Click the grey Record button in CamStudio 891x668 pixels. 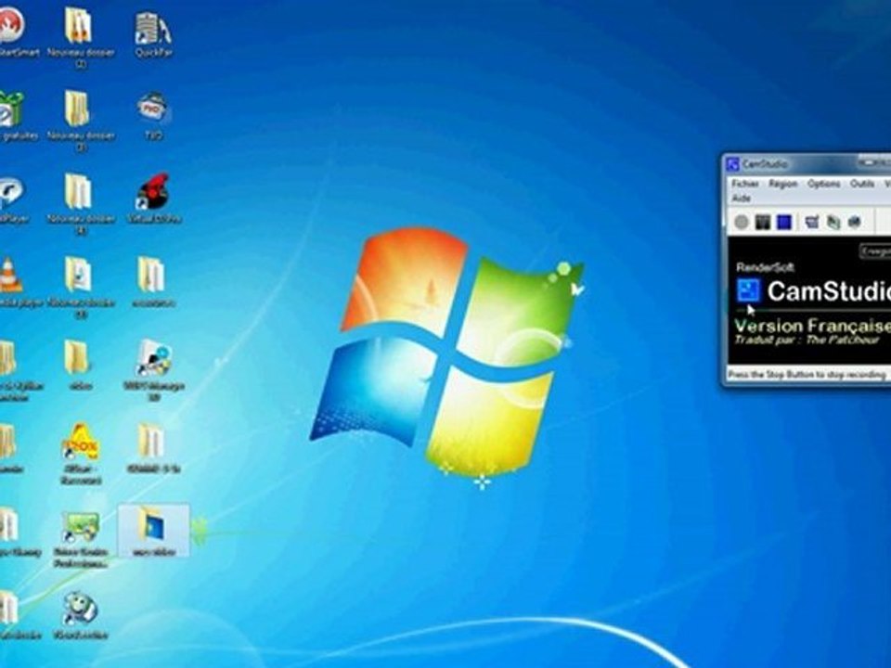741,222
